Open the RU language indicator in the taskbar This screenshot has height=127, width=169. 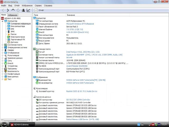pyautogui.click(x=139, y=125)
